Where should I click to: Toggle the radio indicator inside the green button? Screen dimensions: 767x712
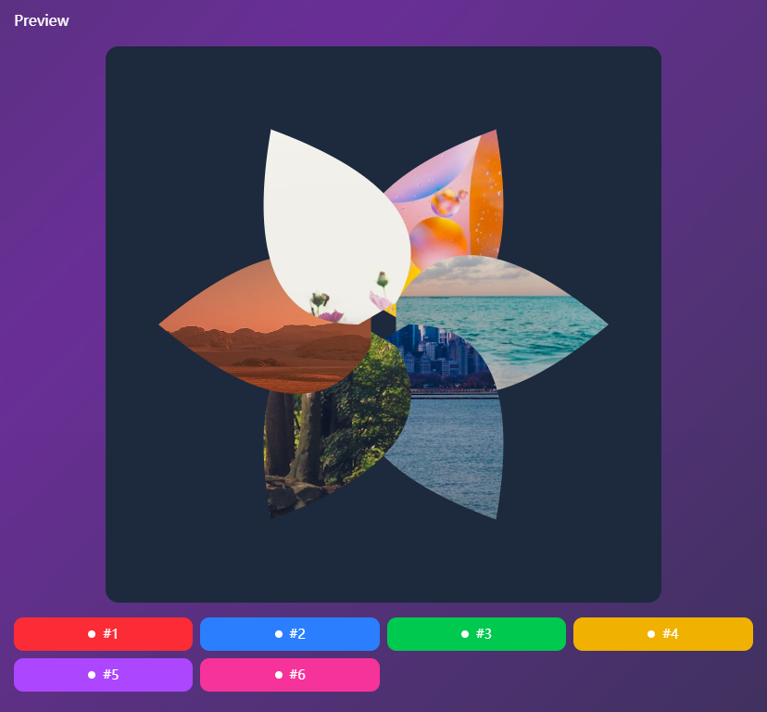coord(463,634)
